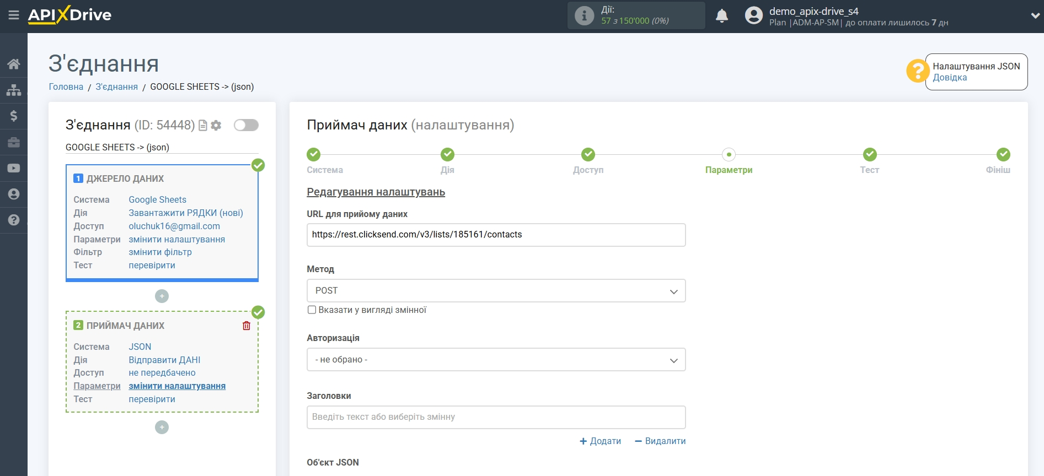Click Додати to add header

pyautogui.click(x=601, y=441)
